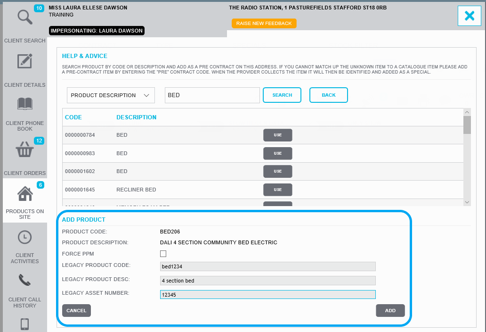The height and width of the screenshot is (332, 486).
Task: Open Products On Site house icon
Action: pos(25,194)
